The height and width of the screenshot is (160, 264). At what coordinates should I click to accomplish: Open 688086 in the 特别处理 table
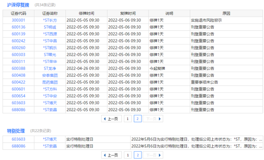[18, 146]
